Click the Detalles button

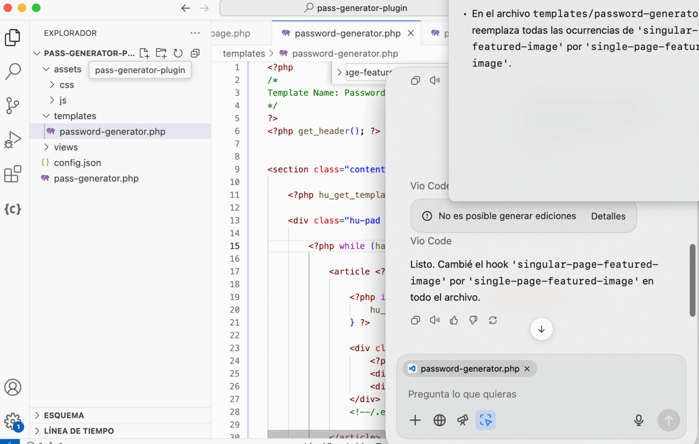608,216
